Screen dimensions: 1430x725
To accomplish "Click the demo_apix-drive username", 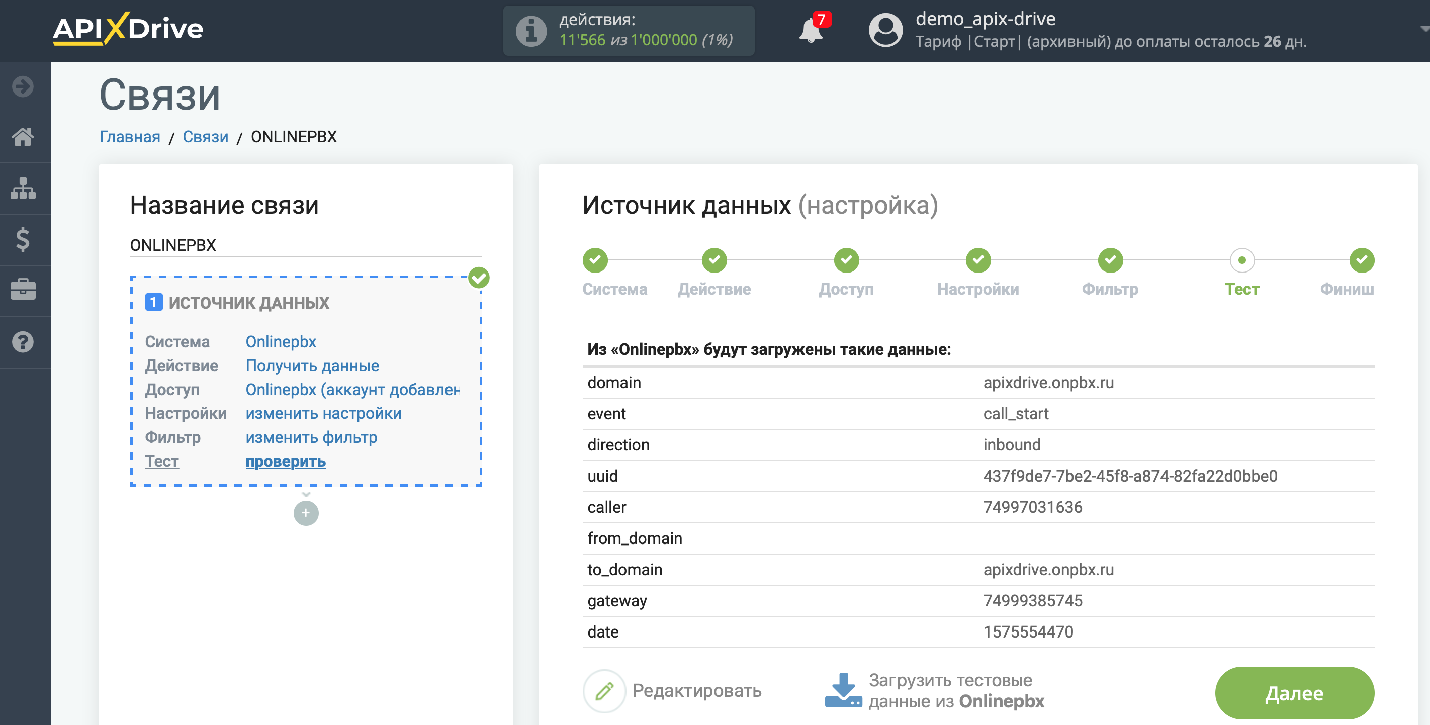I will pos(986,19).
